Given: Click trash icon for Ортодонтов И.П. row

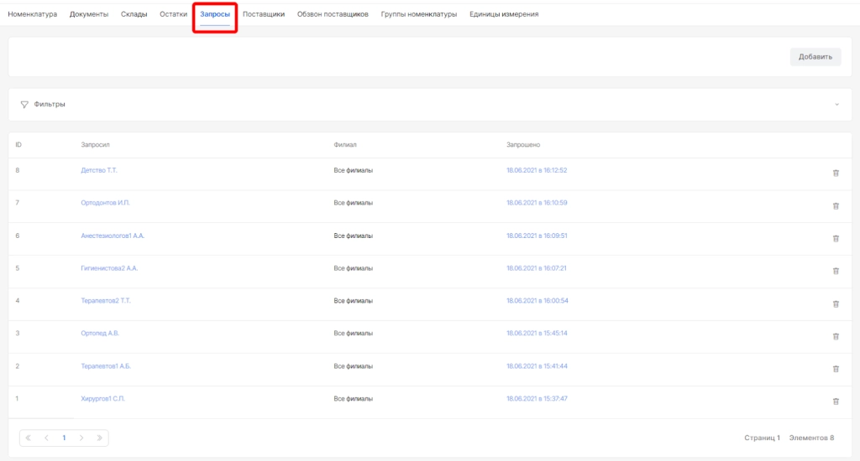Looking at the screenshot, I should click(x=835, y=205).
